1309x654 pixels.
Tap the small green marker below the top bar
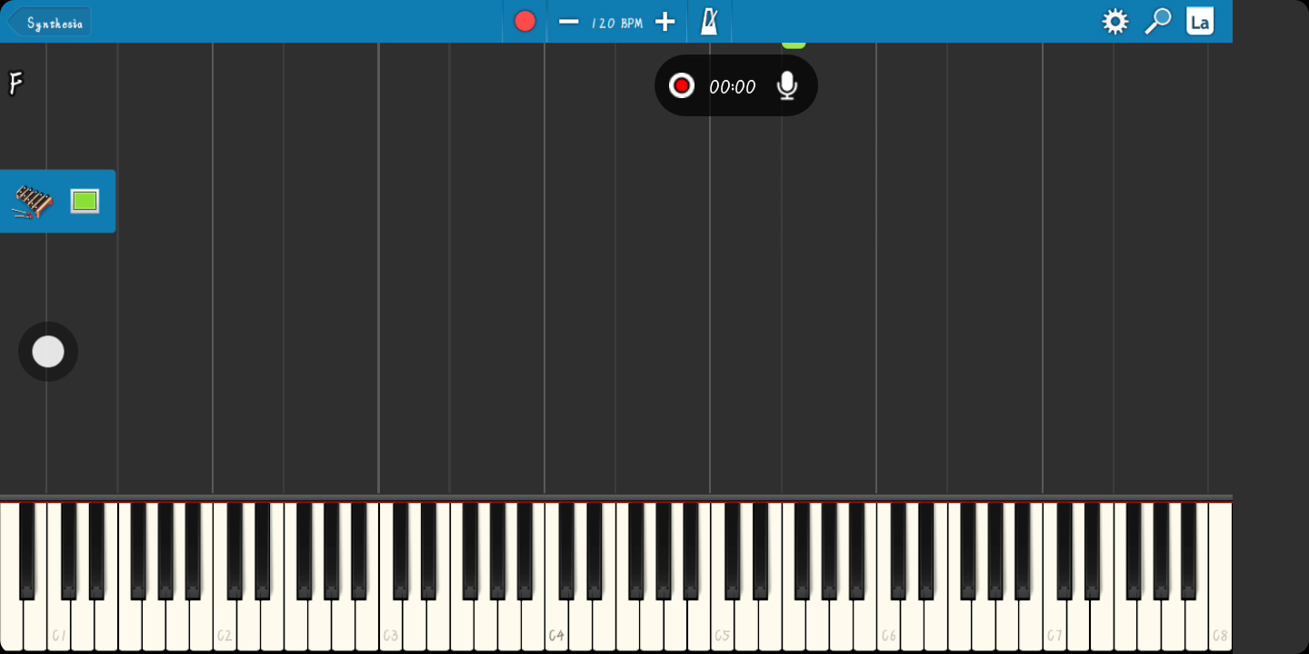tap(794, 44)
